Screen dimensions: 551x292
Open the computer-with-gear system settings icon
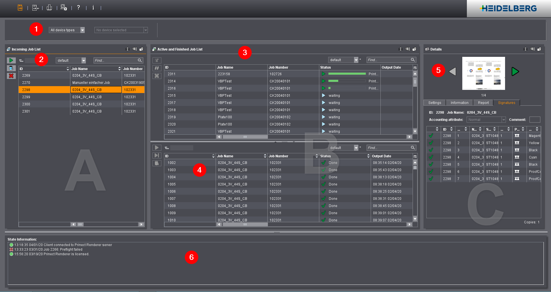[64, 8]
